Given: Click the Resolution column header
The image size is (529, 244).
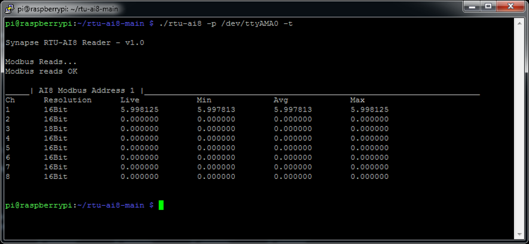Looking at the screenshot, I should click(x=68, y=100).
